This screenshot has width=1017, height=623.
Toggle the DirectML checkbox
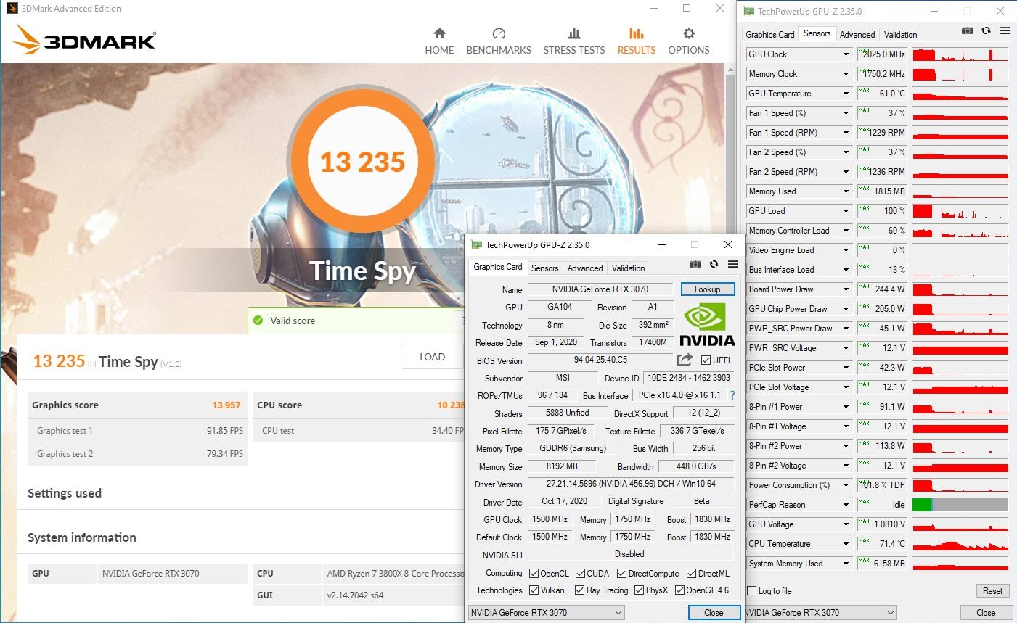691,574
